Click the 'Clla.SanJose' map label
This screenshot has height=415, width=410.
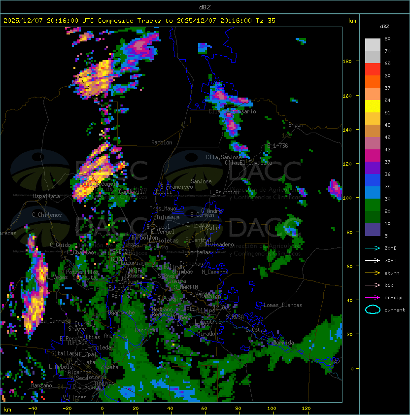coord(224,157)
